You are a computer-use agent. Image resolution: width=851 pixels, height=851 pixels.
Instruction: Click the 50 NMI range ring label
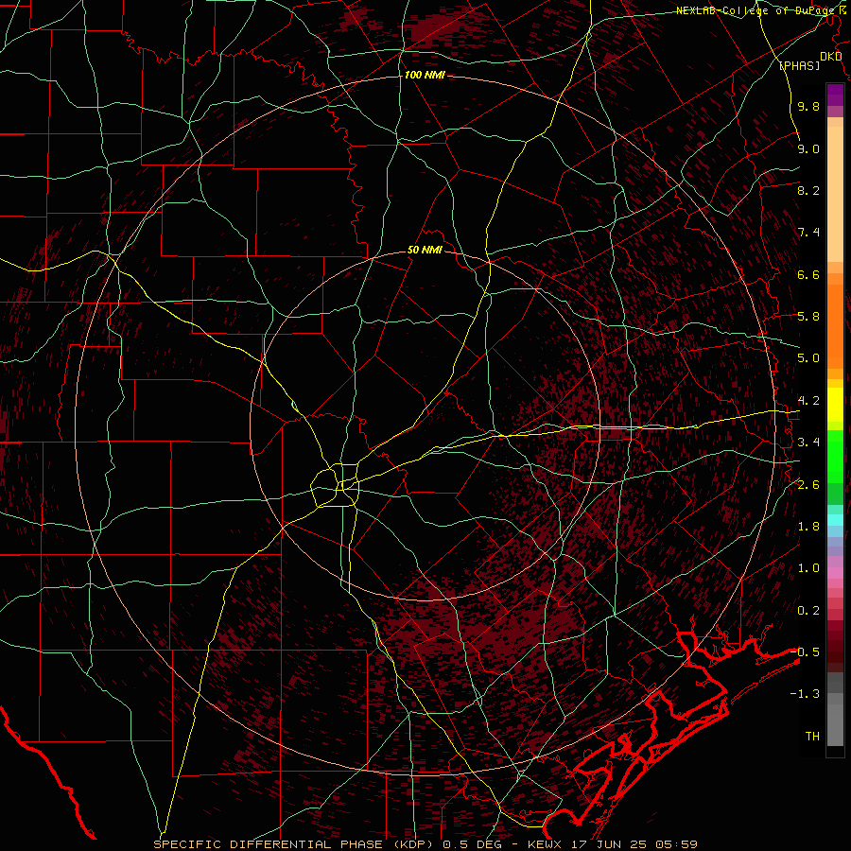click(x=425, y=250)
